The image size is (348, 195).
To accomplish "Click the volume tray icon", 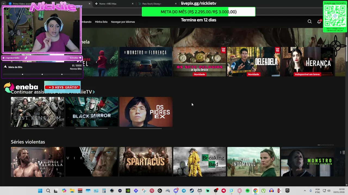I will 329,191.
